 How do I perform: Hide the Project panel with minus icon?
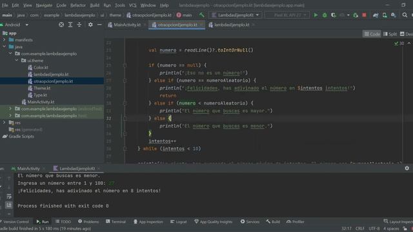pyautogui.click(x=99, y=24)
